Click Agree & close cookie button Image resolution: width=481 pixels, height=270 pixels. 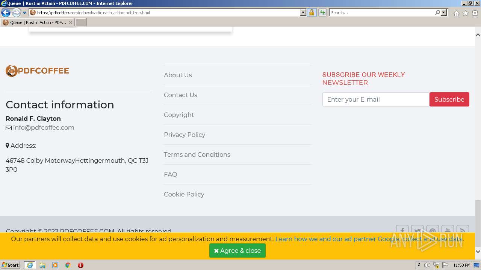click(x=237, y=250)
